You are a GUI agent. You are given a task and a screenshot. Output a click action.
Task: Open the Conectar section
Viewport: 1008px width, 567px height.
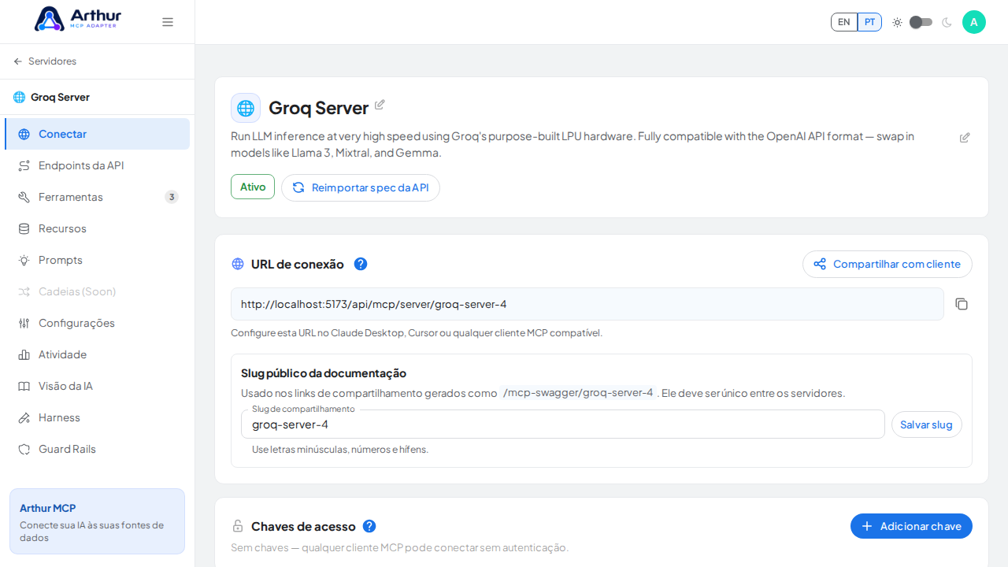pyautogui.click(x=97, y=134)
